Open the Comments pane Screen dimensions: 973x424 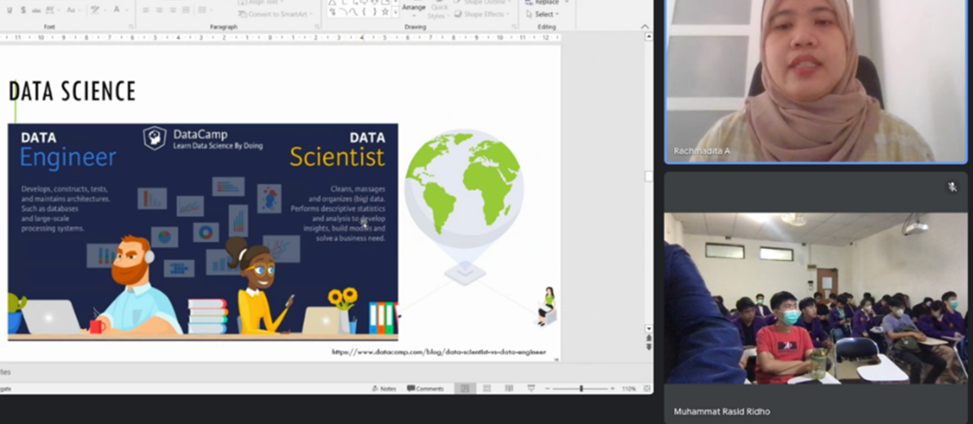pos(425,388)
